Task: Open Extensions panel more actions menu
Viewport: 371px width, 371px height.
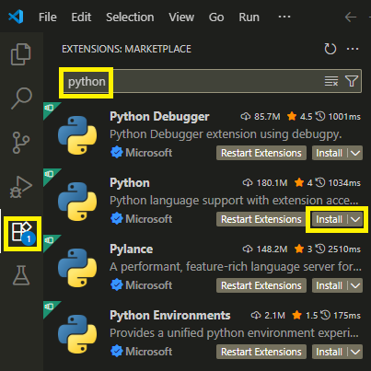Action: 353,49
